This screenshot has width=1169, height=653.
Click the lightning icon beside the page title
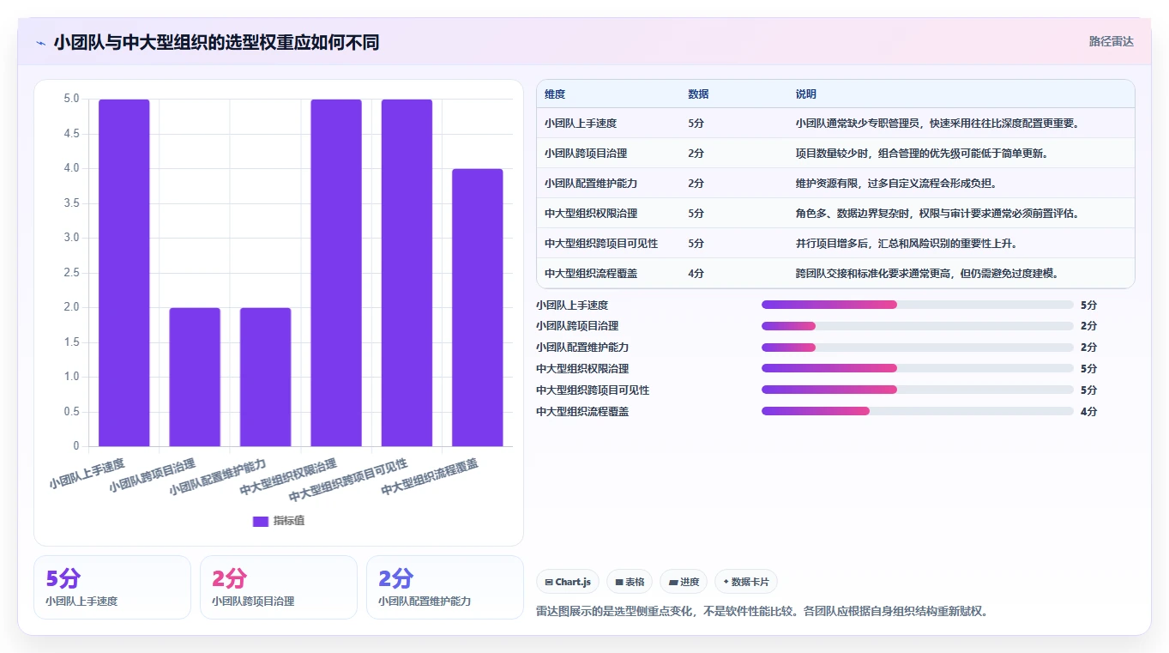tap(40, 43)
